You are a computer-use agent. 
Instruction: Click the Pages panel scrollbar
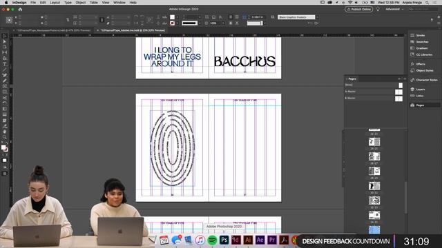click(x=406, y=198)
